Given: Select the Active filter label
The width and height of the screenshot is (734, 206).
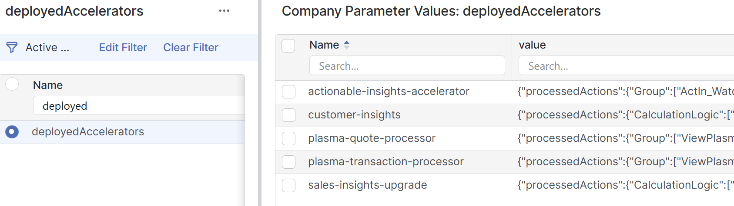Looking at the screenshot, I should [47, 47].
